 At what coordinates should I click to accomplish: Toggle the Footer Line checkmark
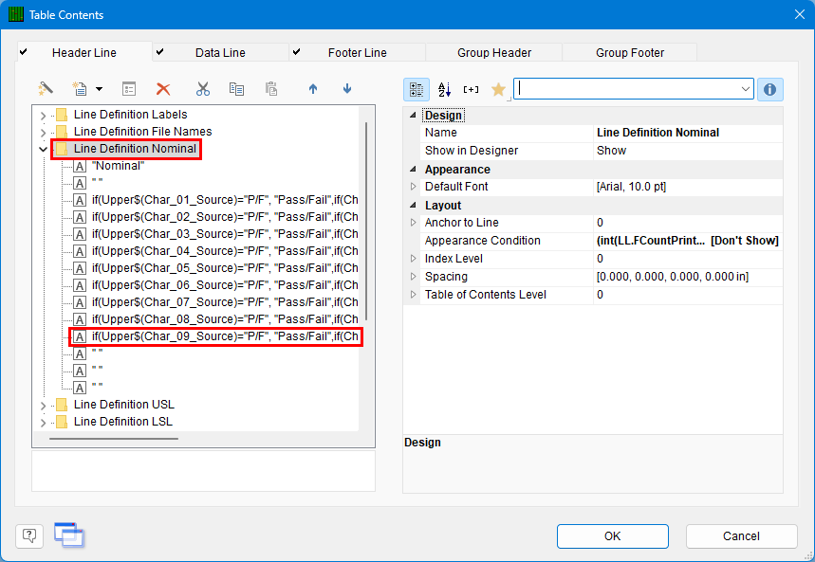tap(296, 52)
